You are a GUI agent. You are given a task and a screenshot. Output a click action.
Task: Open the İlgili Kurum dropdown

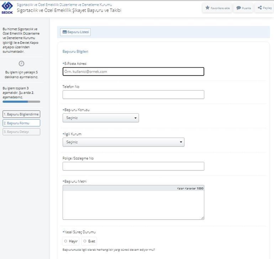click(x=123, y=142)
